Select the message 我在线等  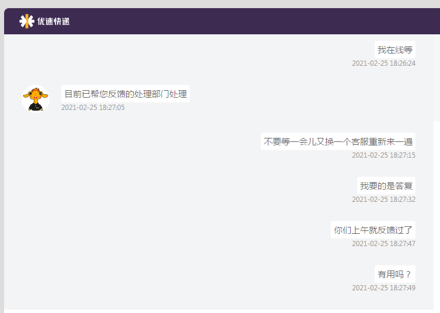[395, 50]
